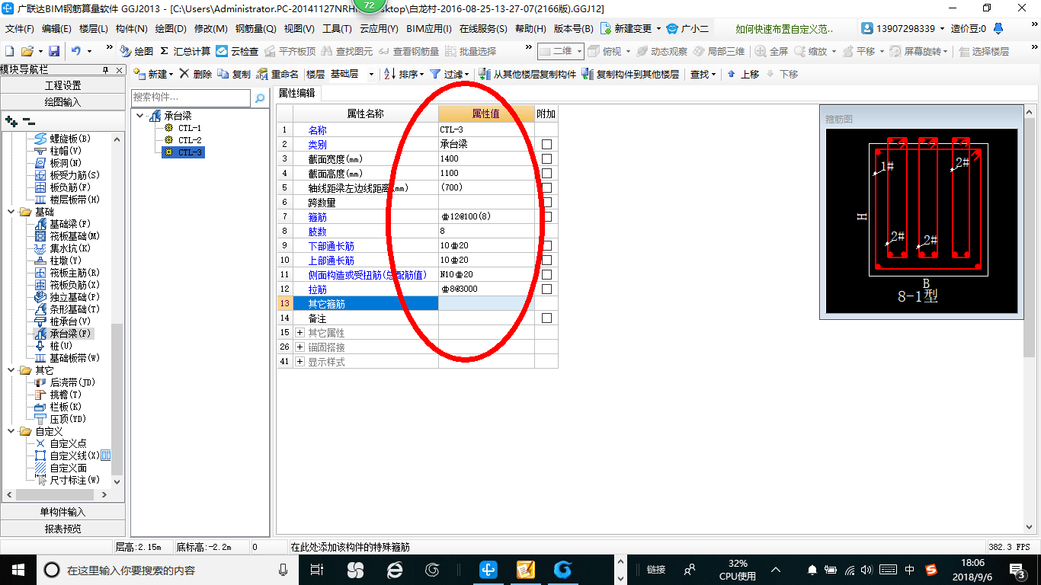The height and width of the screenshot is (585, 1041).
Task: Collapse 基础 folder in navigation tree
Action: pyautogui.click(x=11, y=212)
